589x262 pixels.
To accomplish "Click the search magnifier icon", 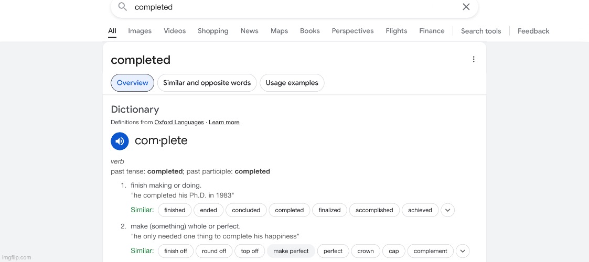I will point(122,7).
